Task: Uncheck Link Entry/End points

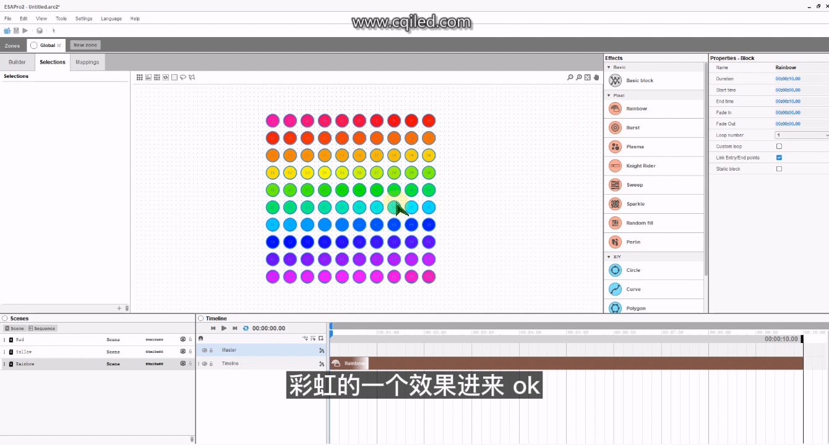Action: click(x=779, y=158)
